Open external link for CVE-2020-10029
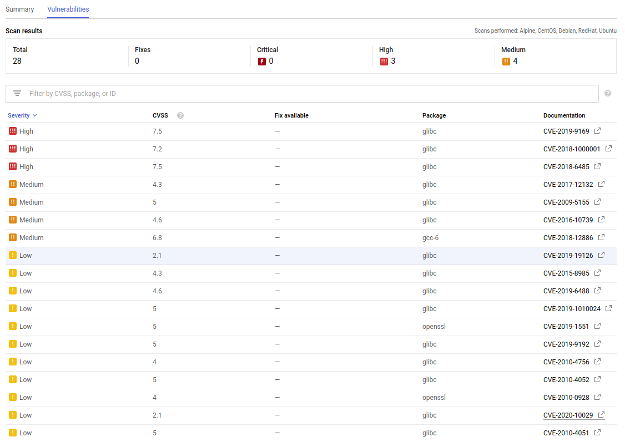The width and height of the screenshot is (625, 442). (603, 415)
